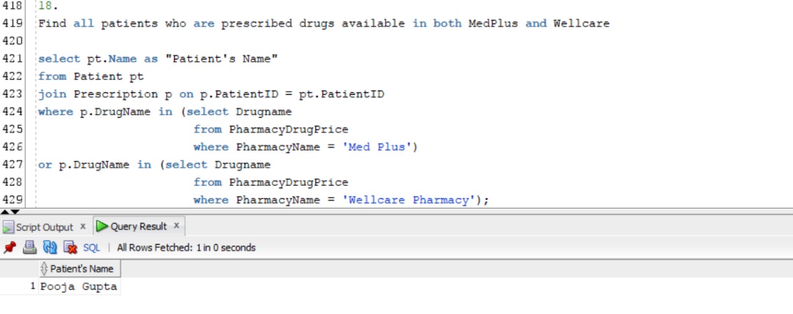The image size is (793, 314).
Task: Collapse editor with the up splitter arrow
Action: pyautogui.click(x=5, y=212)
